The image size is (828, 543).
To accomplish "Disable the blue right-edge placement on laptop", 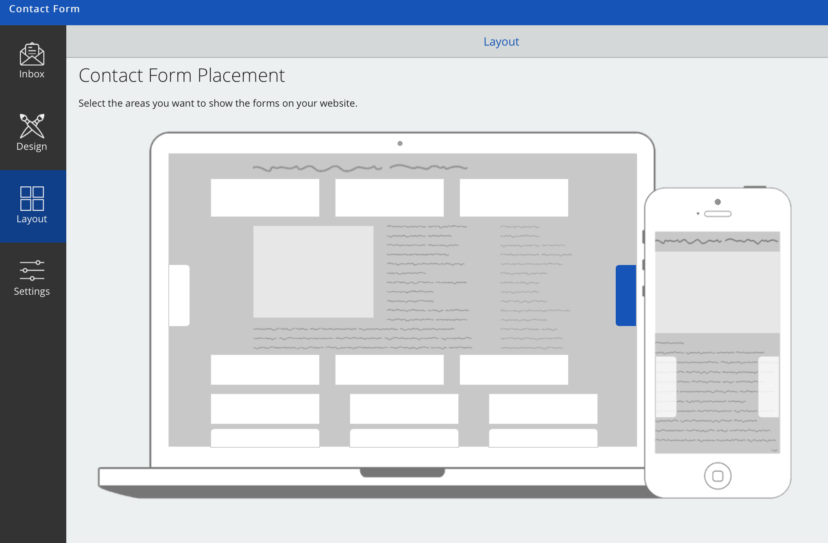I will 626,296.
